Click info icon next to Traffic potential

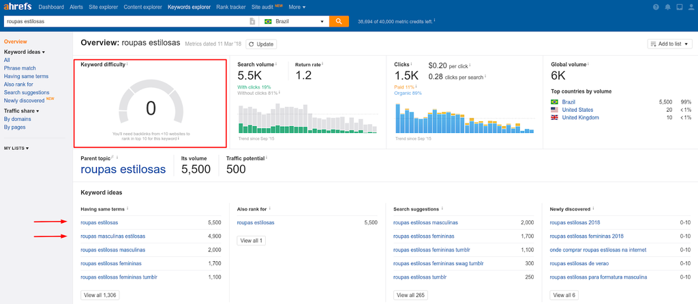click(x=267, y=157)
